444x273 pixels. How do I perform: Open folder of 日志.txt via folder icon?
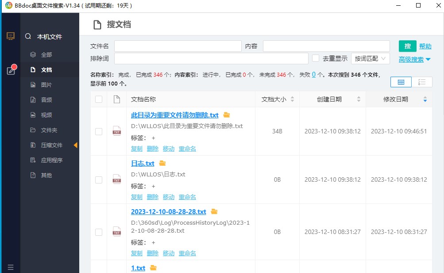coord(162,163)
